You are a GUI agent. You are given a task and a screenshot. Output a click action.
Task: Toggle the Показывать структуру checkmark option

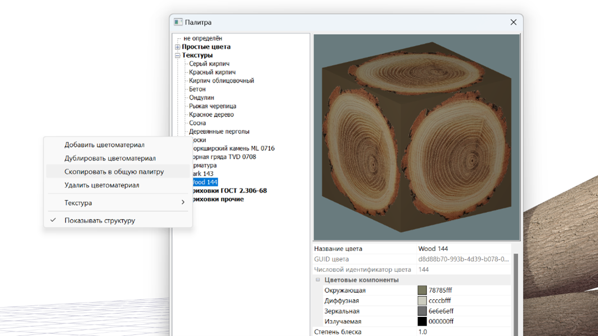pos(100,221)
